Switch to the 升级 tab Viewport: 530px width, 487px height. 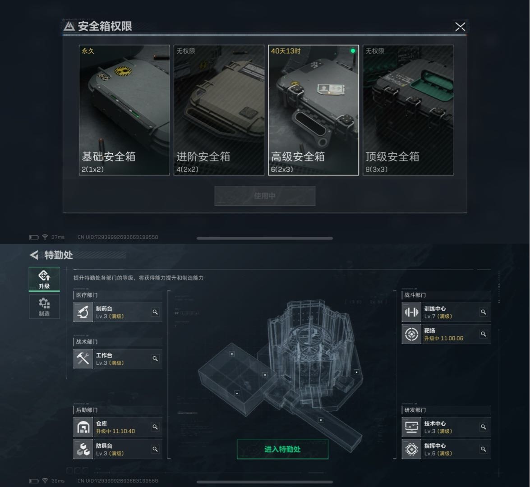tap(44, 279)
